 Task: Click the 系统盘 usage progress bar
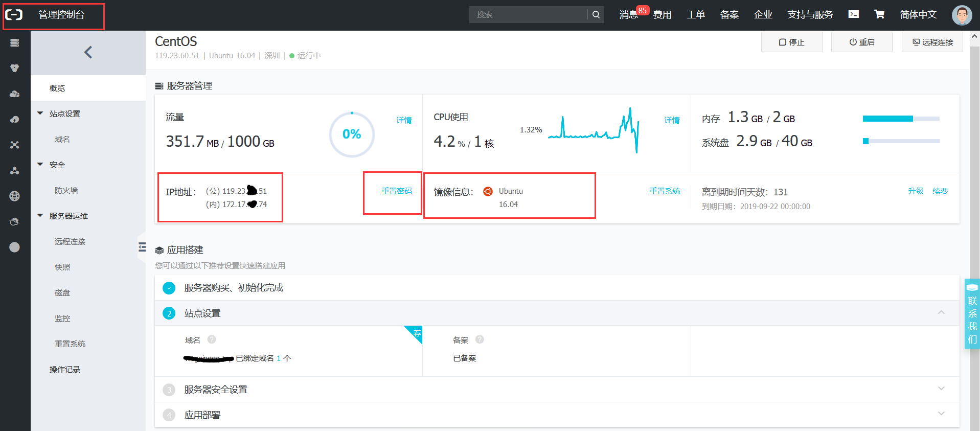901,141
